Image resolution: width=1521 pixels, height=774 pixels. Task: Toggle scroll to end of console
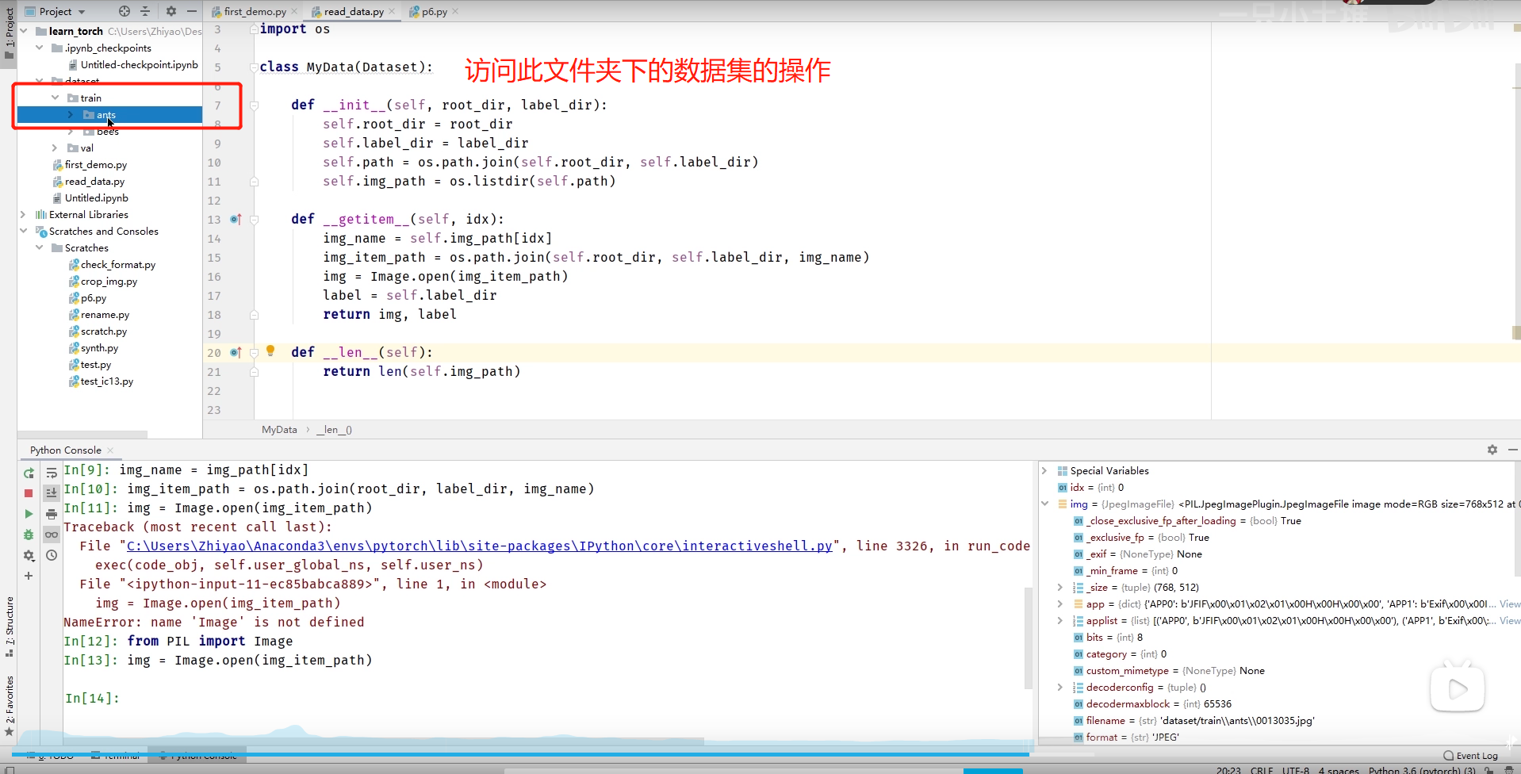click(x=52, y=493)
